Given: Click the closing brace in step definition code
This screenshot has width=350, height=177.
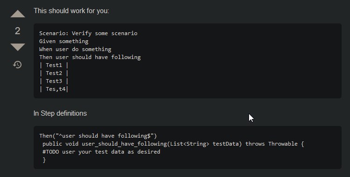Looking at the screenshot, I should click(44, 160).
